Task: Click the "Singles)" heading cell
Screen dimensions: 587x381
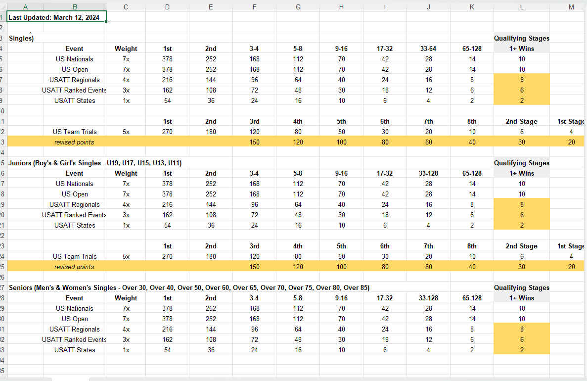Action: pos(21,38)
